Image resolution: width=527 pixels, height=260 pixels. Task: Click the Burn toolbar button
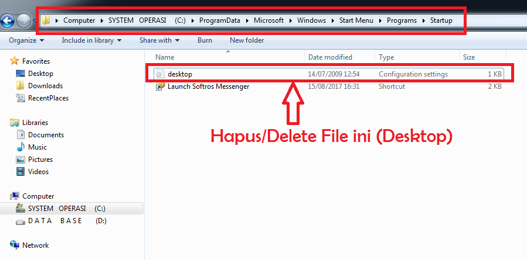(x=205, y=40)
